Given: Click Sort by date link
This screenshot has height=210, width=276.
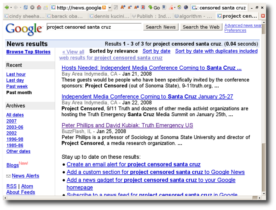Looking at the screenshot, I should [157, 51].
